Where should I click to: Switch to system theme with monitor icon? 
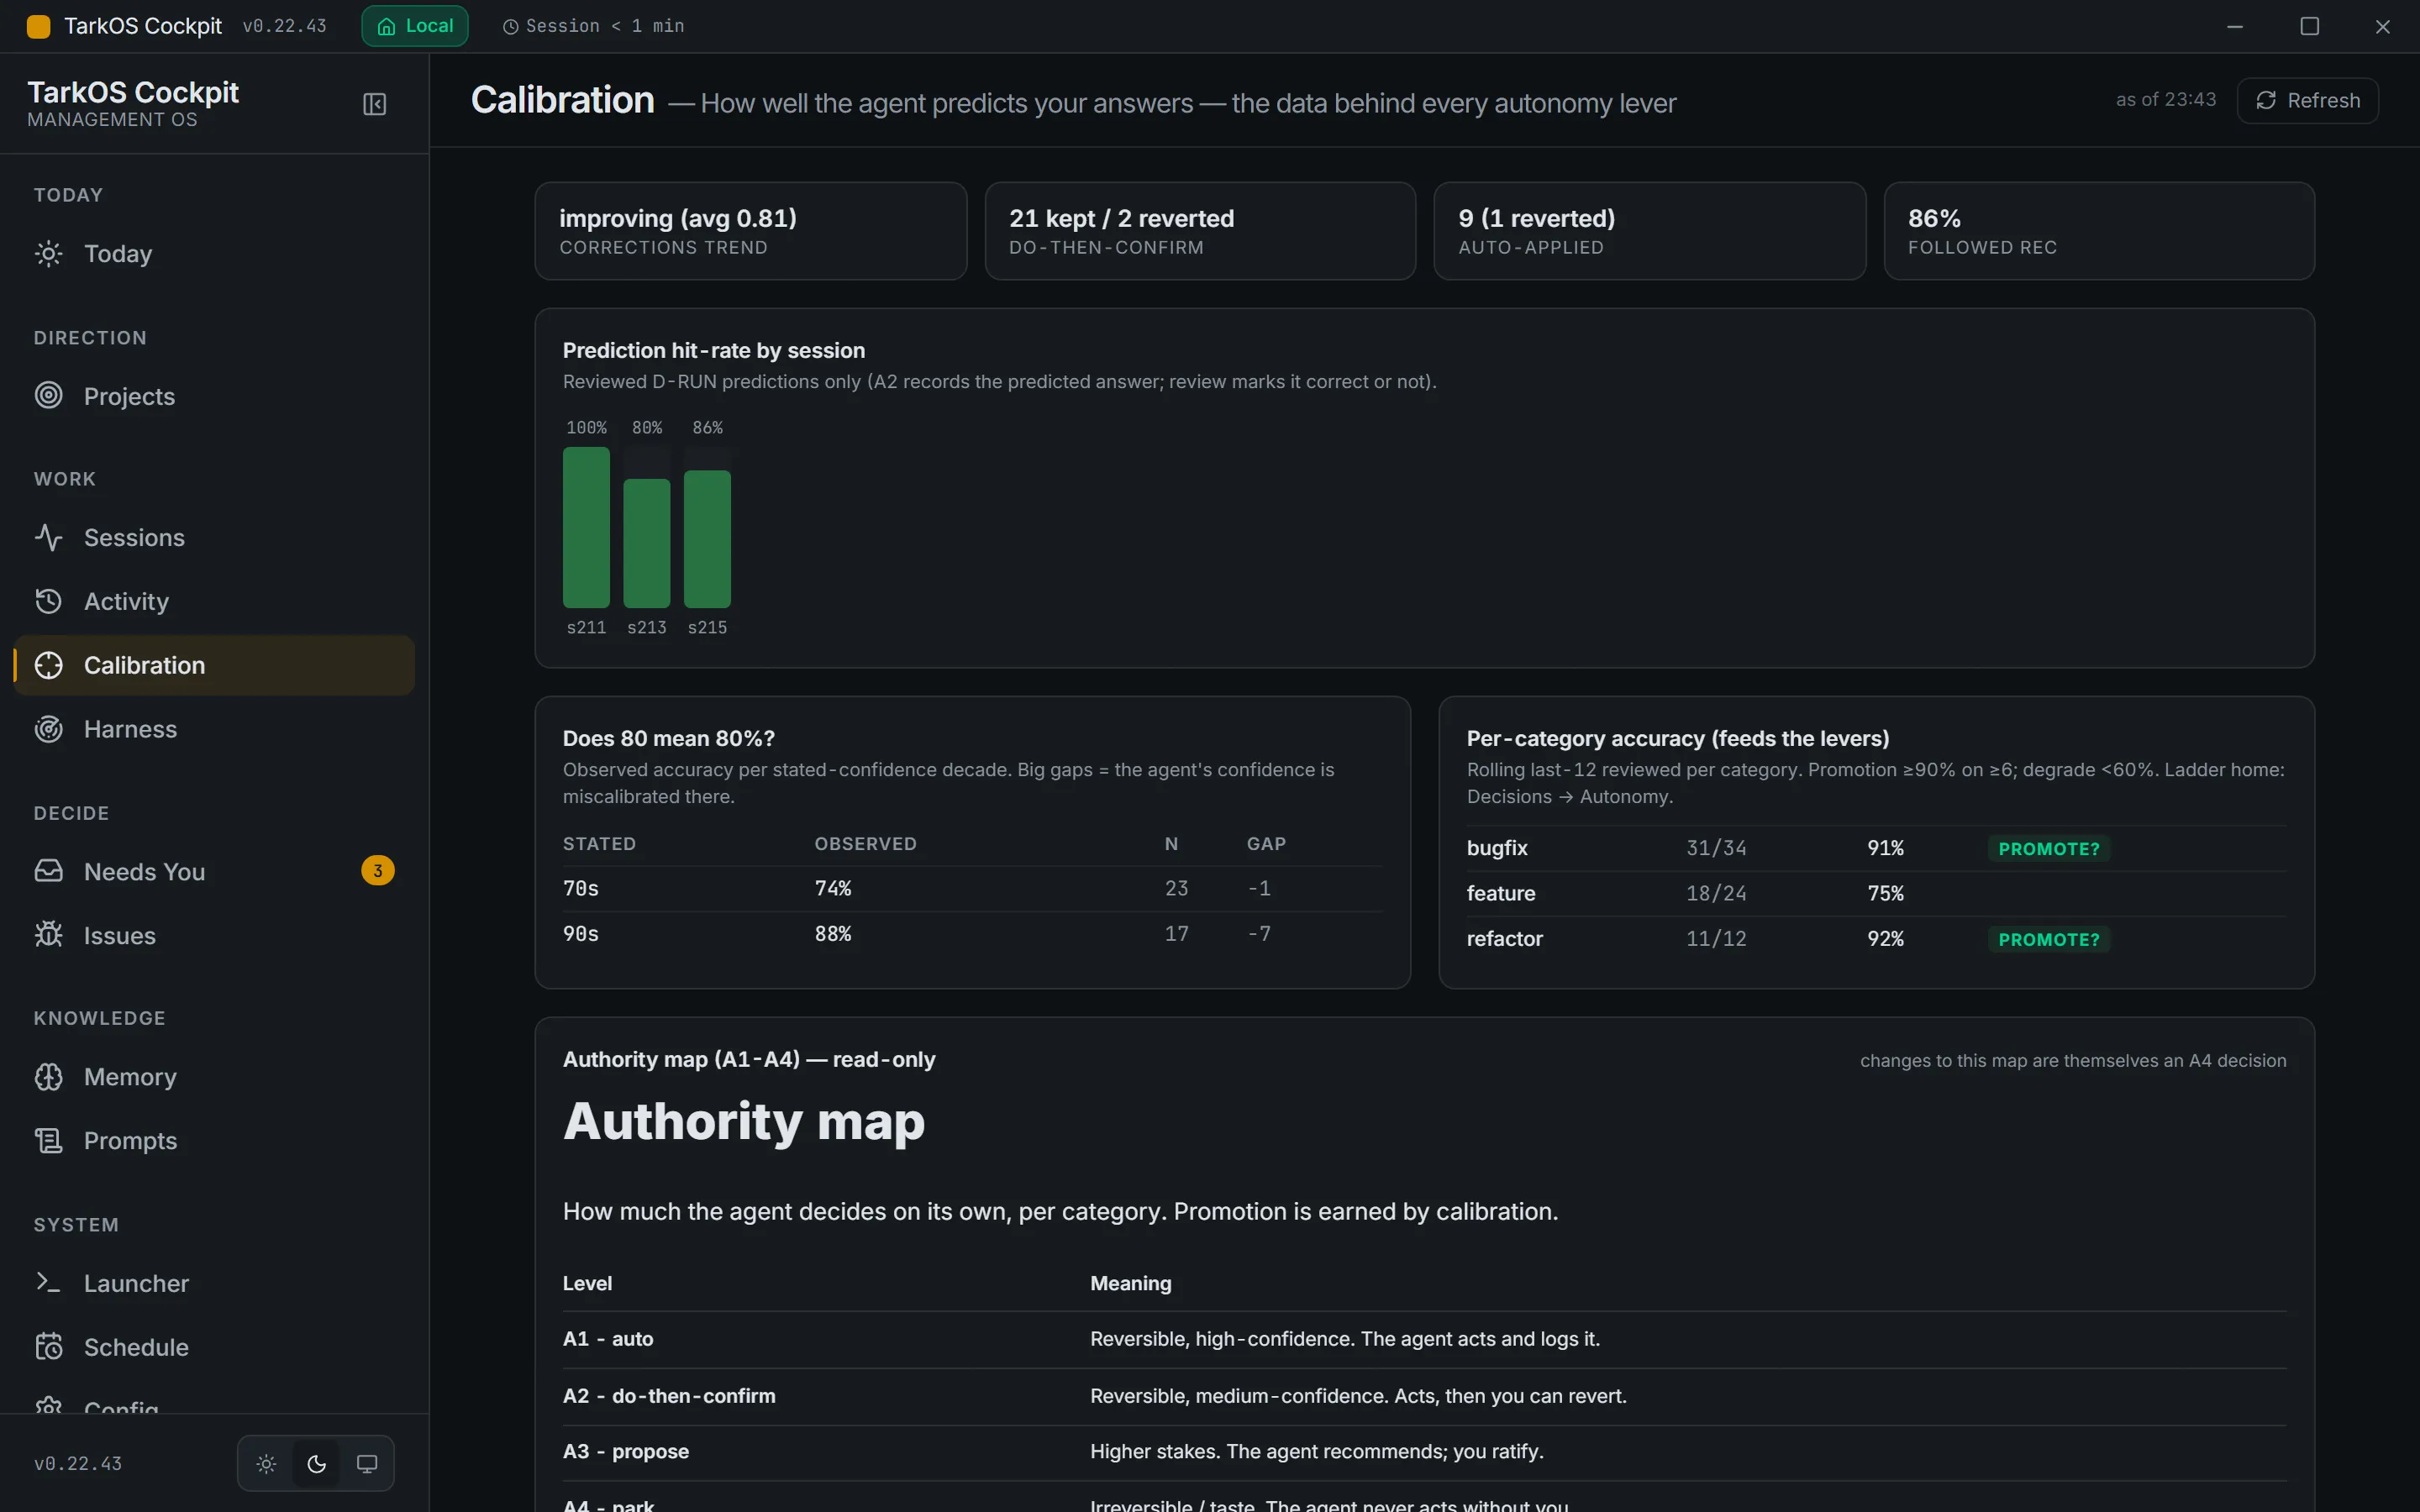367,1464
